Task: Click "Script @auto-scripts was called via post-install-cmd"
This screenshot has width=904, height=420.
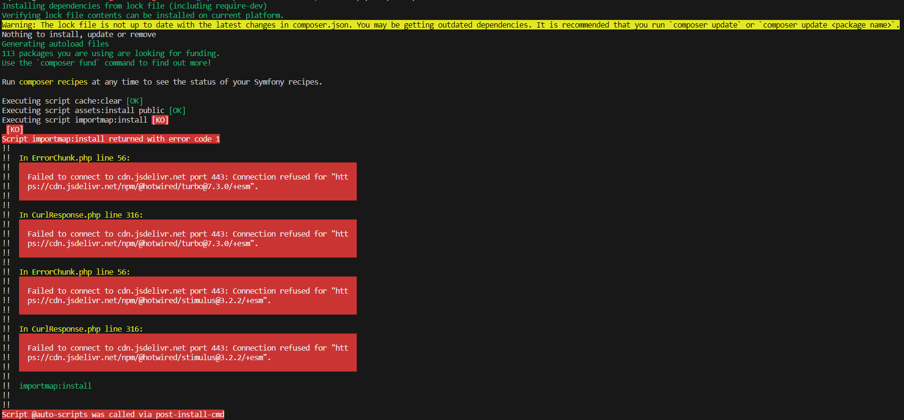Action: pos(113,414)
